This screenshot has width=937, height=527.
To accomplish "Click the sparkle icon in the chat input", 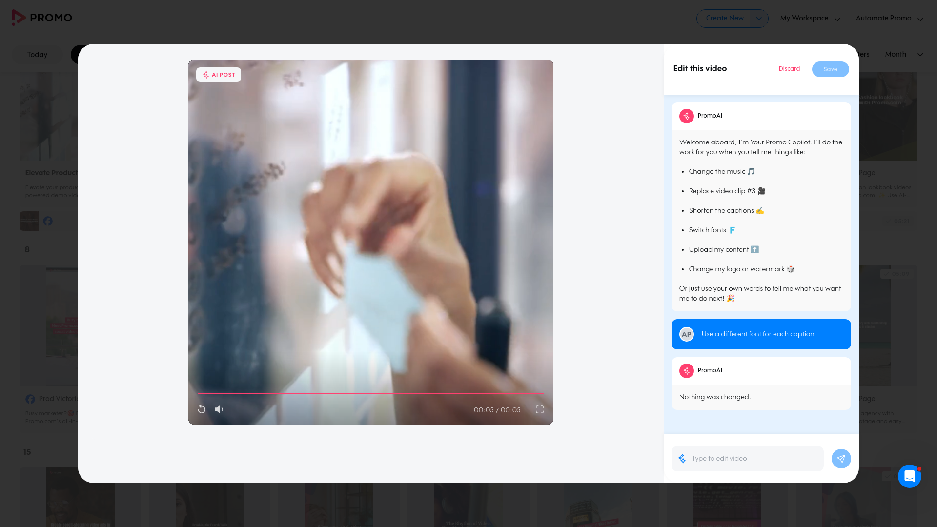I will pos(682,459).
